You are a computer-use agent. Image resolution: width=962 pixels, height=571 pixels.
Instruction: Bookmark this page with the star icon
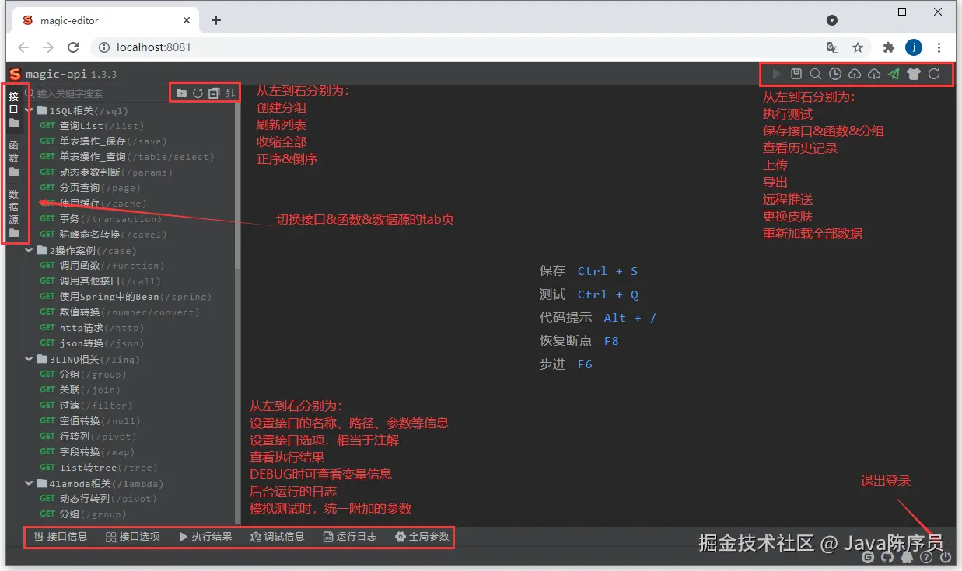pos(858,47)
